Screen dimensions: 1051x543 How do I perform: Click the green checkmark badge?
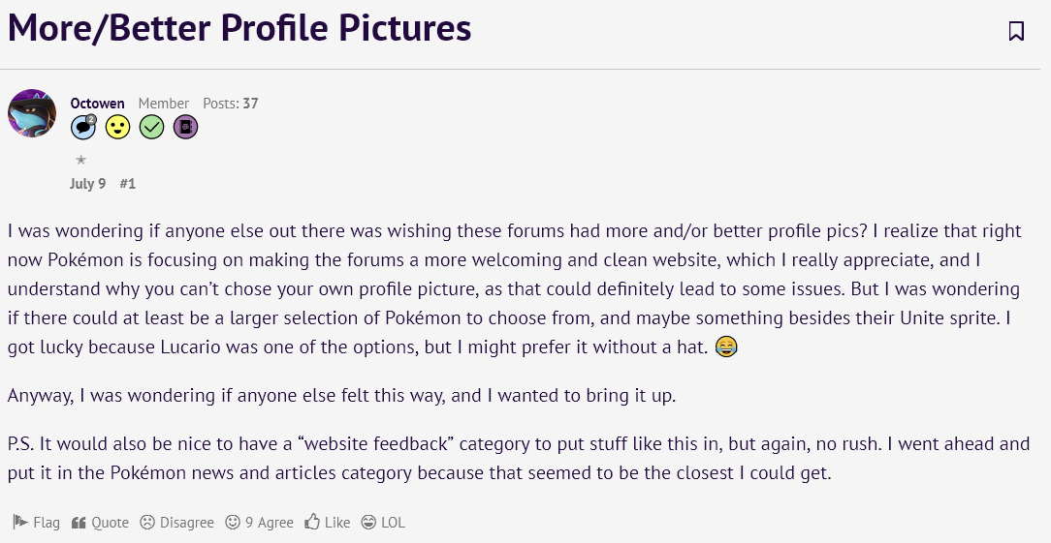(x=151, y=127)
